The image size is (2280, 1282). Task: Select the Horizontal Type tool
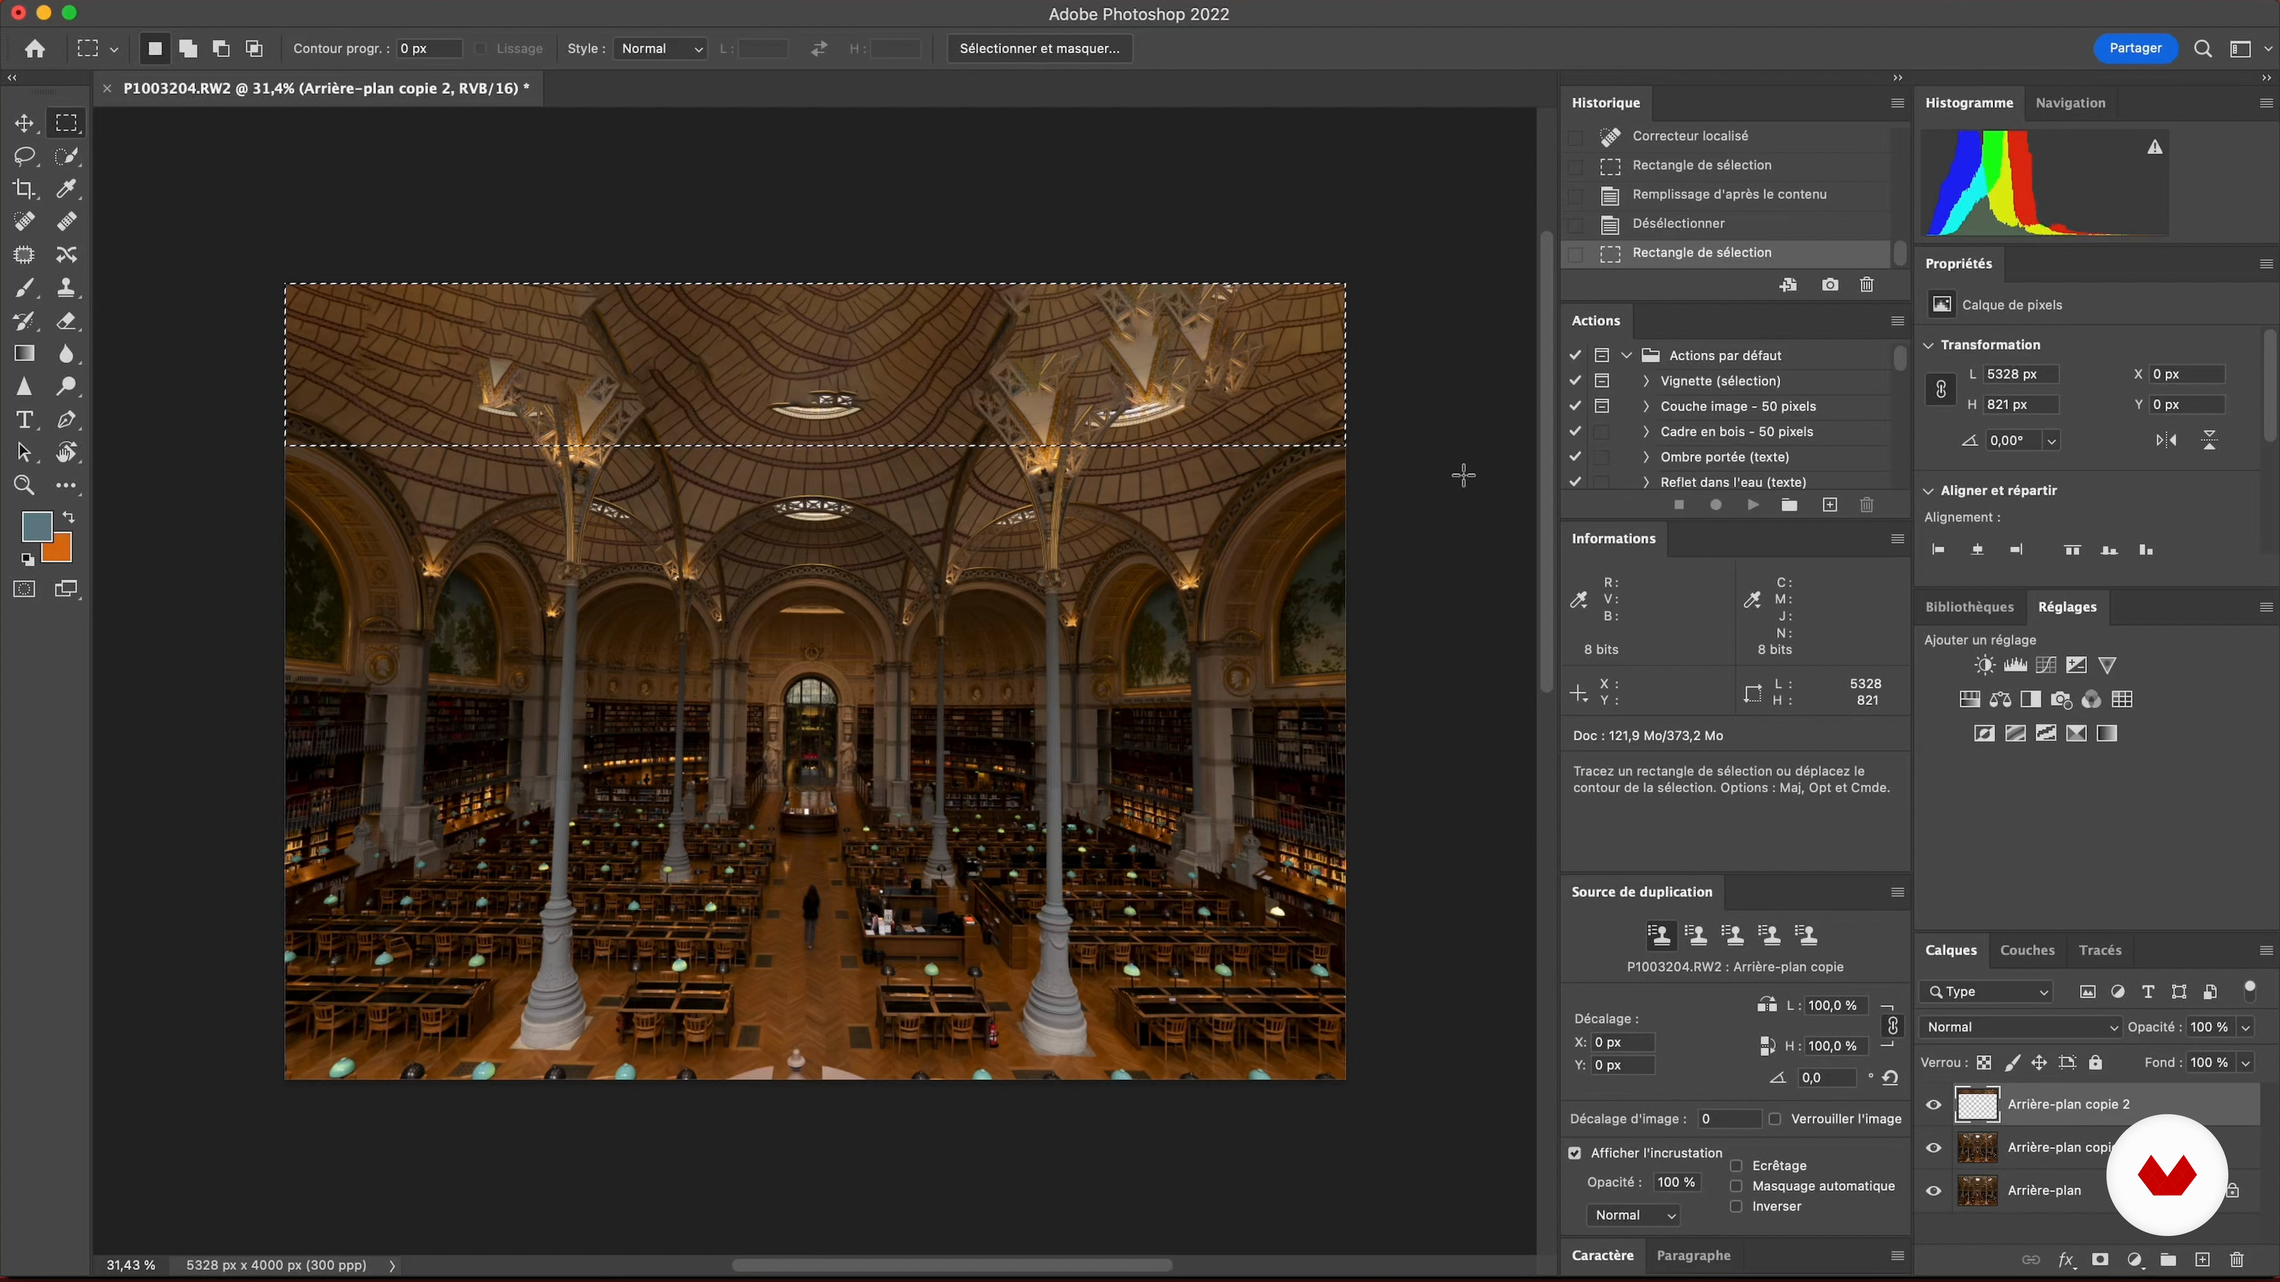24,420
